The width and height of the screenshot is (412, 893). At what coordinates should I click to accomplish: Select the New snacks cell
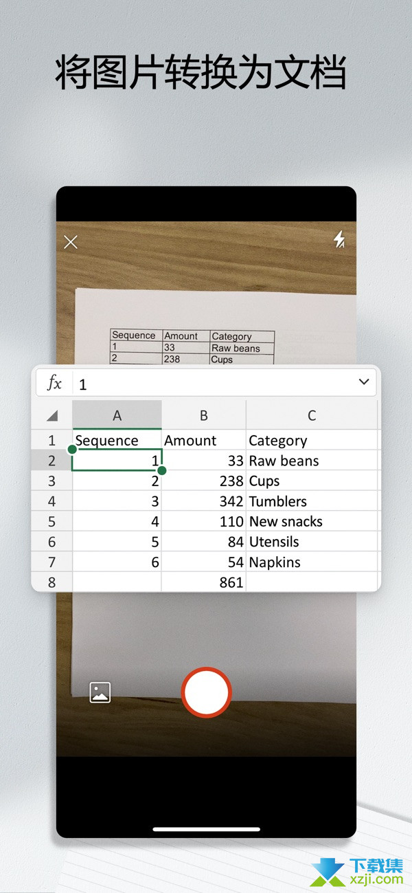[312, 521]
